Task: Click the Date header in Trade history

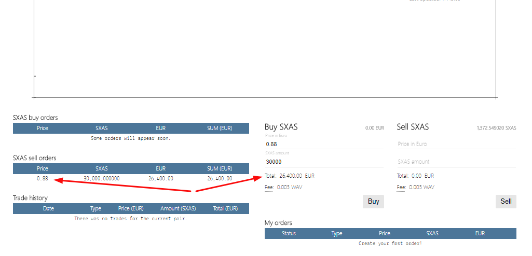Action: click(x=48, y=209)
